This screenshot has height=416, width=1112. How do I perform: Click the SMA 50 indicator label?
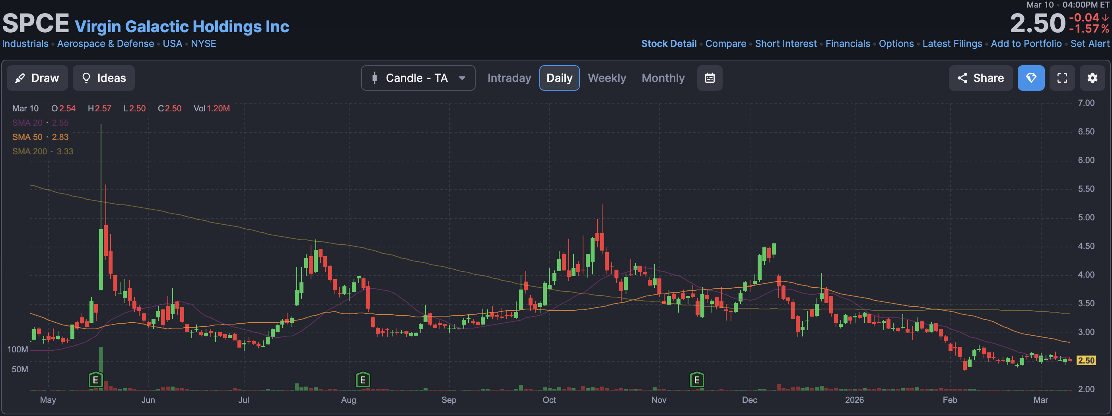(x=27, y=137)
